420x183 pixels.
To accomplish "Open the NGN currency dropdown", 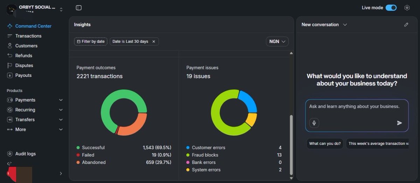I will 277,41.
